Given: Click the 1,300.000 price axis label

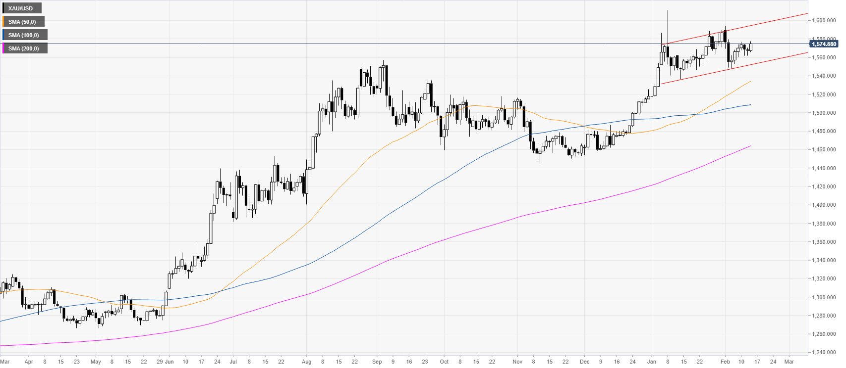Looking at the screenshot, I should [824, 297].
